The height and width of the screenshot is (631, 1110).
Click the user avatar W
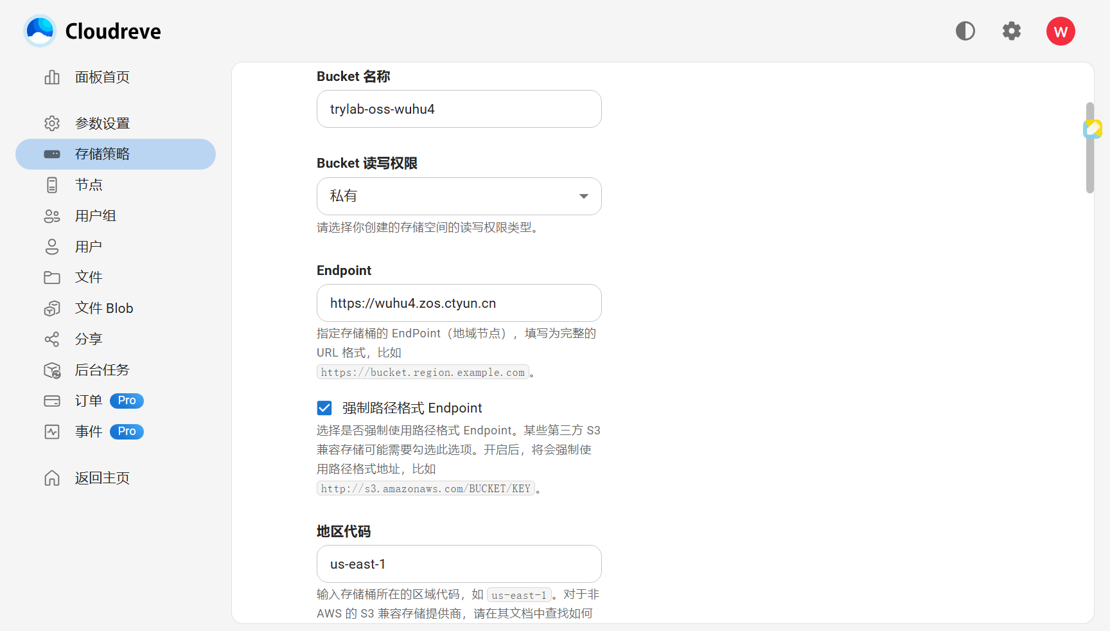tap(1061, 31)
